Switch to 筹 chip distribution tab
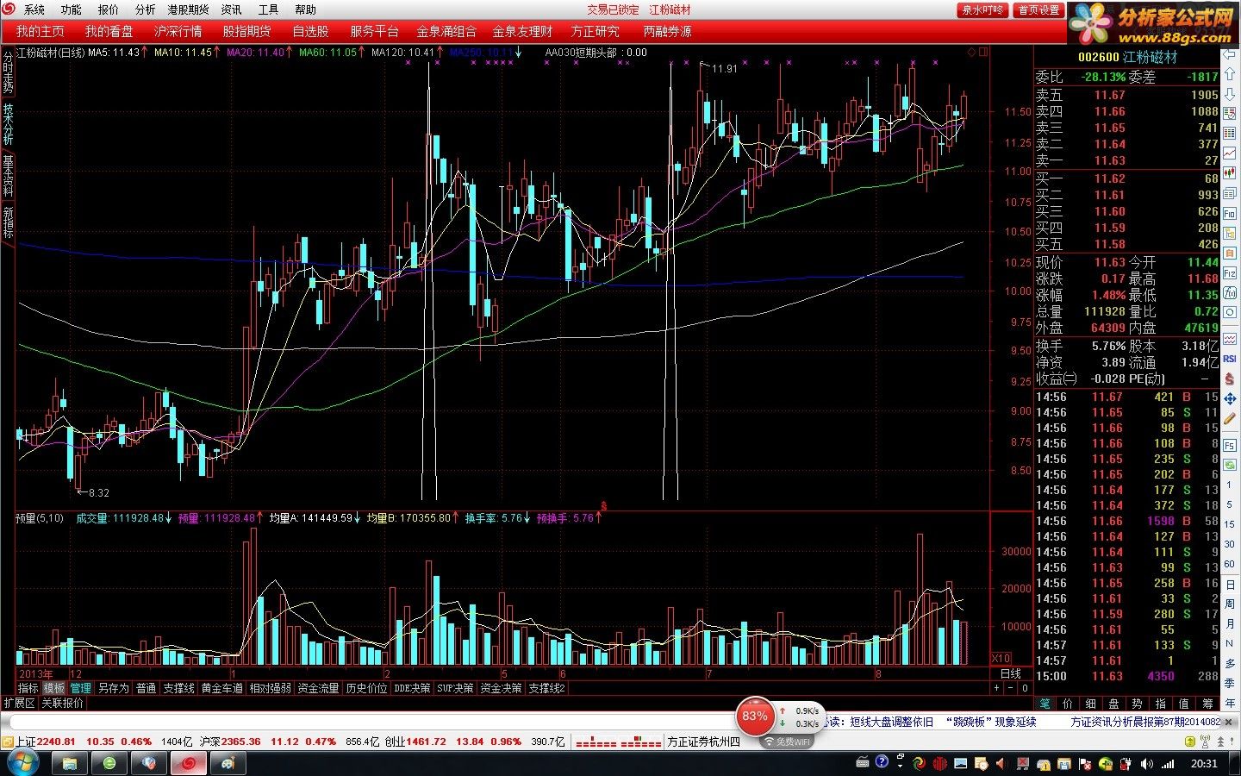 (x=1207, y=704)
